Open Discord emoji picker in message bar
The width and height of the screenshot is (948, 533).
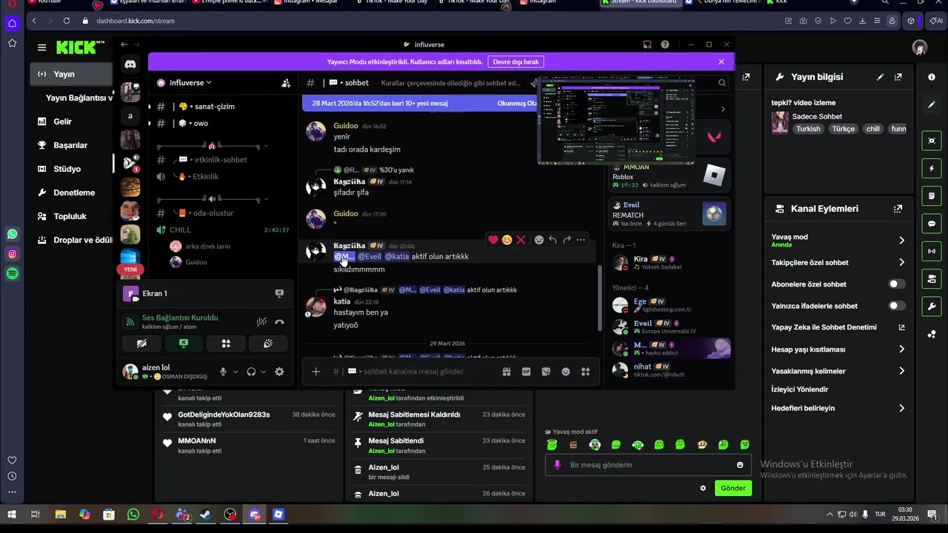[x=566, y=372]
